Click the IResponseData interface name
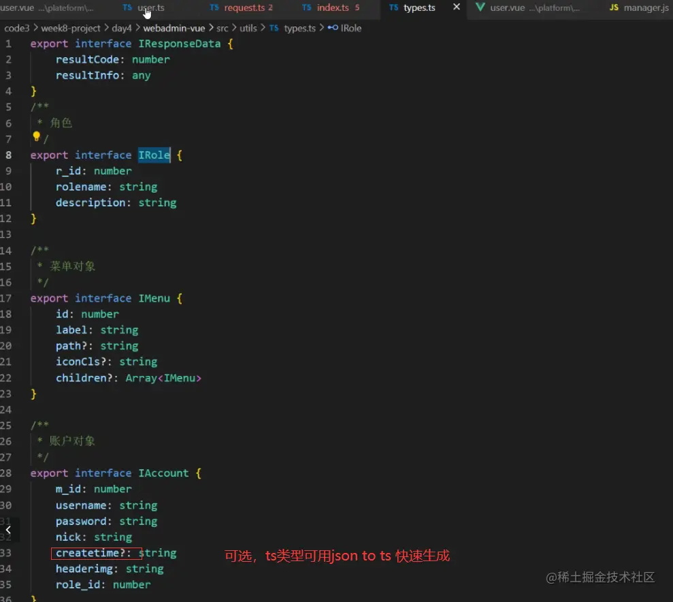The image size is (673, 602). pyautogui.click(x=180, y=44)
